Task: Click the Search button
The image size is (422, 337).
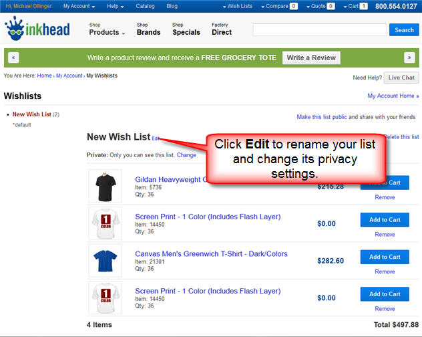Action: coord(404,30)
